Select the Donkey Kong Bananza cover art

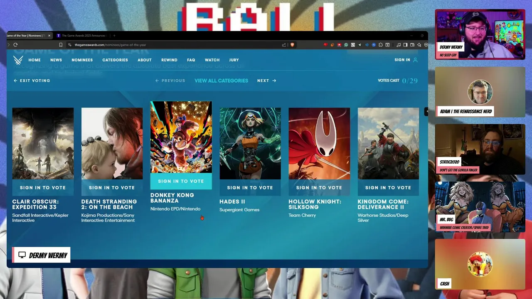(181, 137)
